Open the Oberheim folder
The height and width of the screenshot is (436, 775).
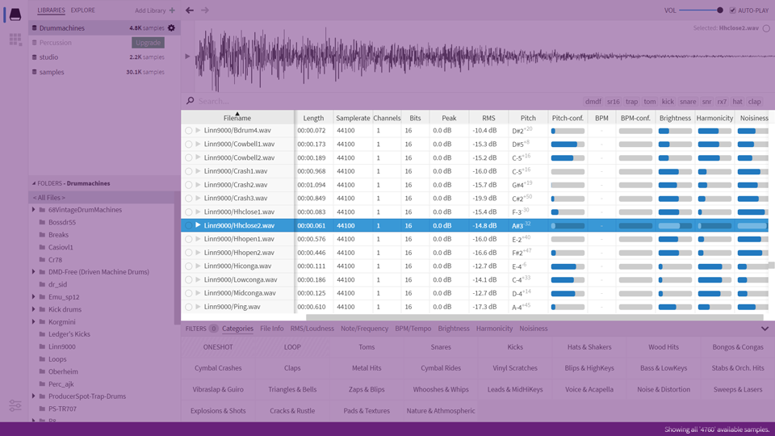pos(63,371)
